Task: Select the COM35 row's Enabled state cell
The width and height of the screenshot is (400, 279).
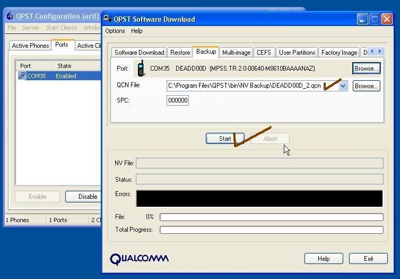Action: click(66, 76)
